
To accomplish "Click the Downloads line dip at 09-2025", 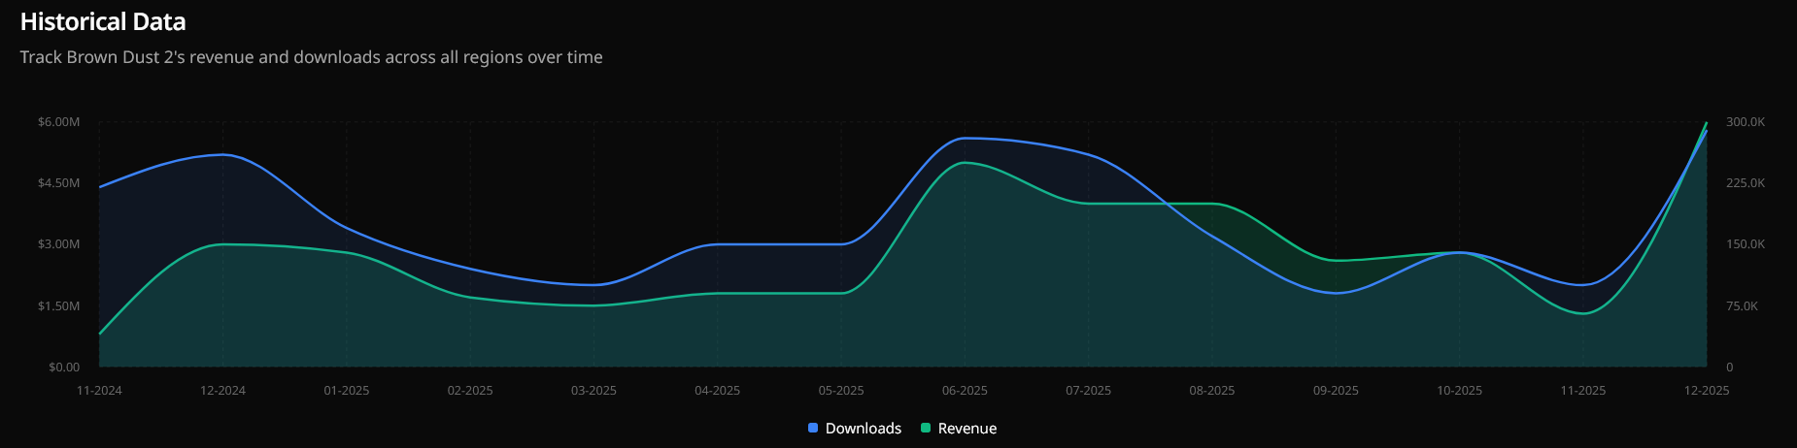I will coord(1336,293).
